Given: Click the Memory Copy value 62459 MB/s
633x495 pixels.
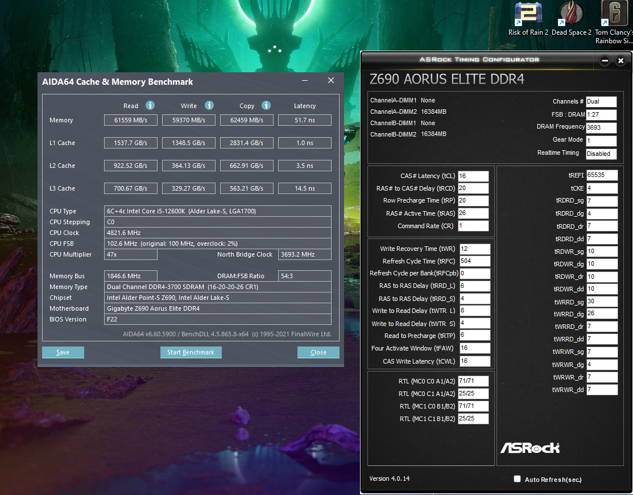Looking at the screenshot, I should tap(247, 120).
